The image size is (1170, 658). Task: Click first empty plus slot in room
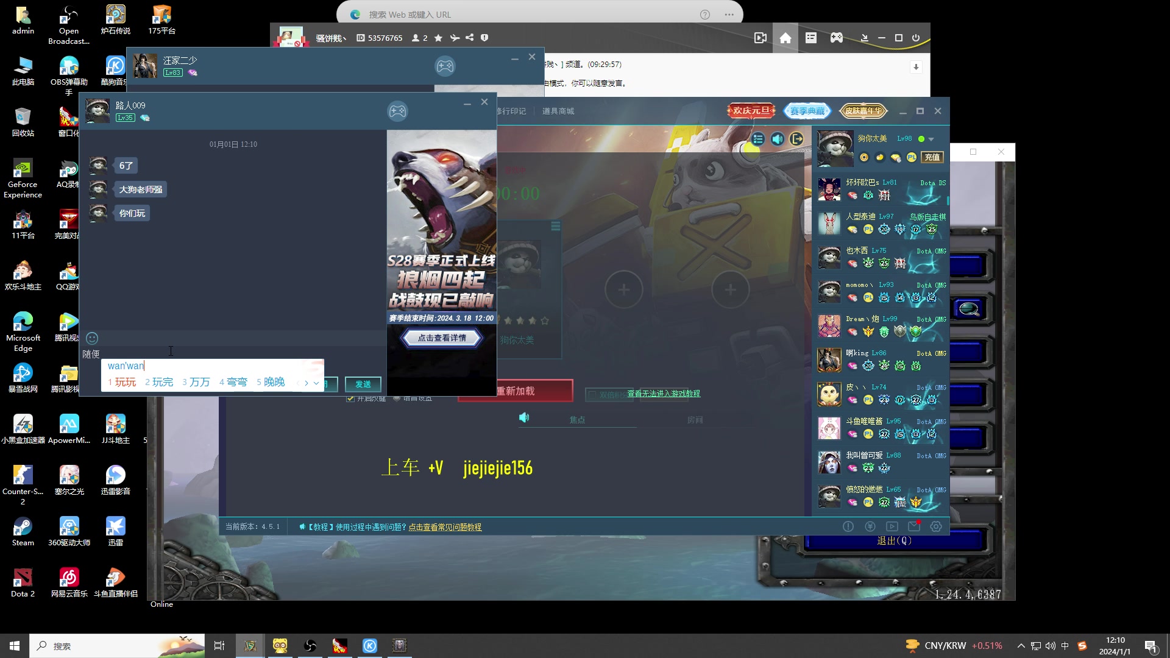pyautogui.click(x=624, y=289)
